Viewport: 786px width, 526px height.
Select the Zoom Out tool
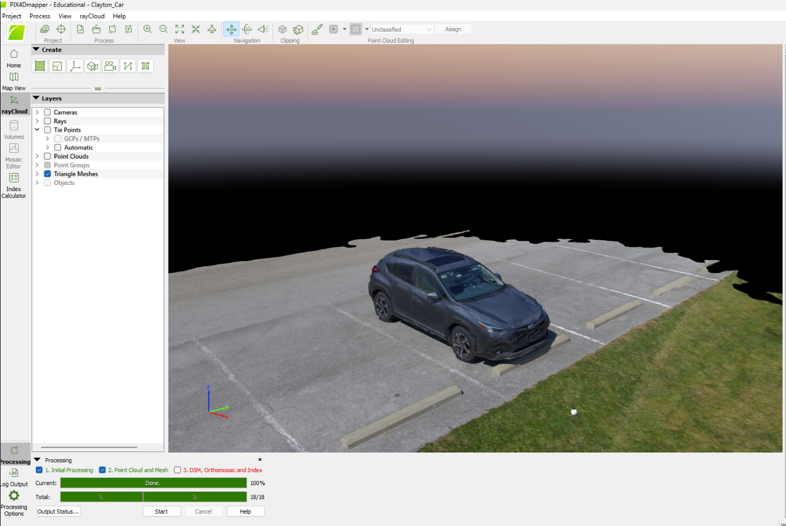[163, 29]
